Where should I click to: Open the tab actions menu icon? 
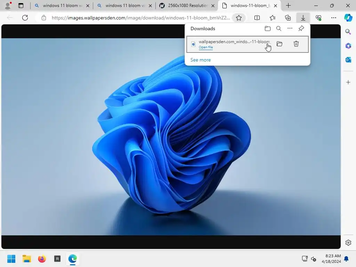click(x=21, y=6)
